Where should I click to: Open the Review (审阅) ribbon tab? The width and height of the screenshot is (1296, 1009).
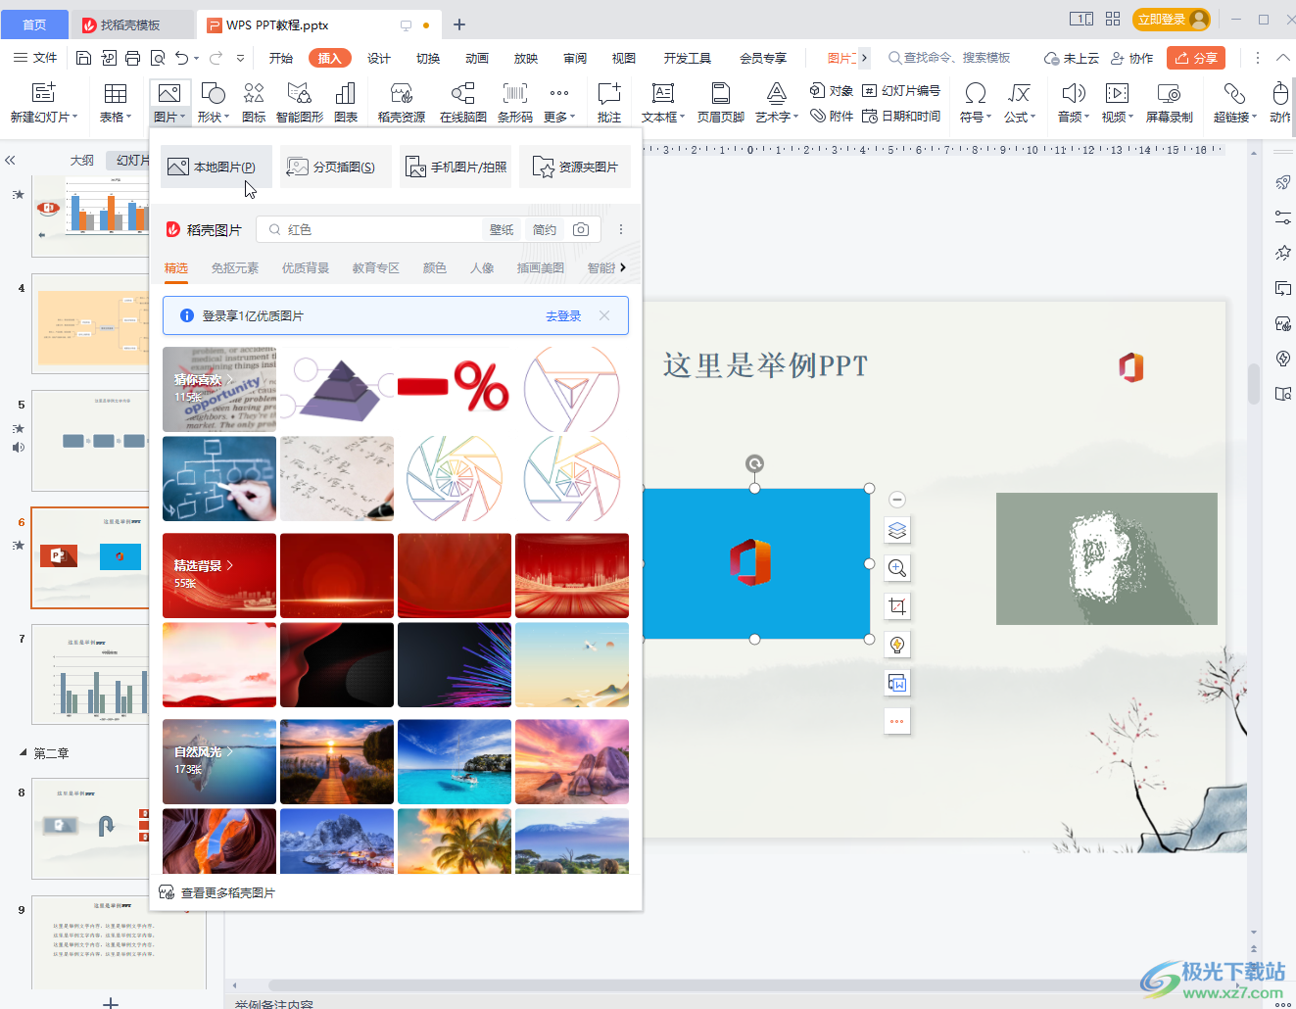click(x=575, y=58)
